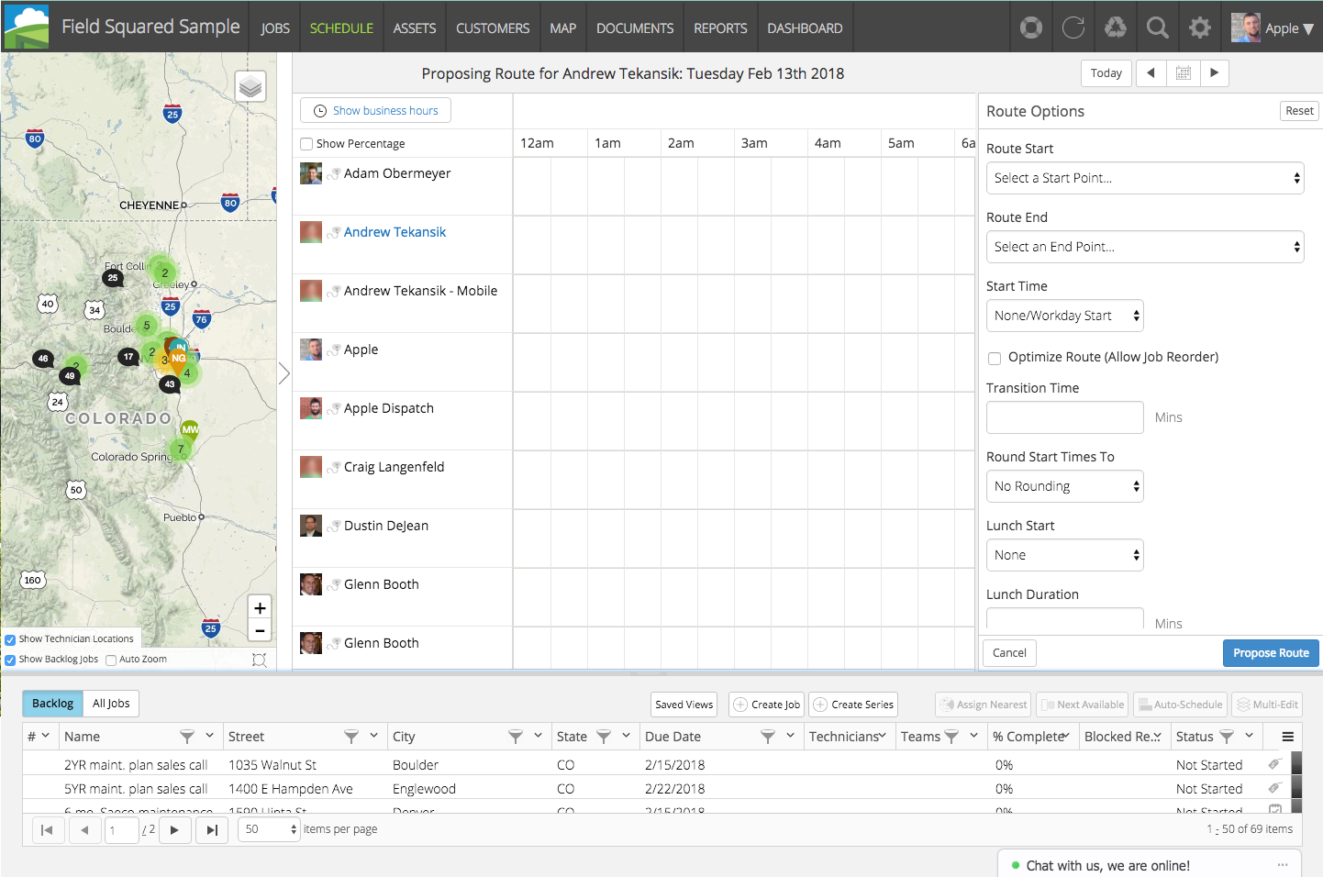The height and width of the screenshot is (877, 1323).
Task: Click the State column filter funnel
Action: [604, 737]
